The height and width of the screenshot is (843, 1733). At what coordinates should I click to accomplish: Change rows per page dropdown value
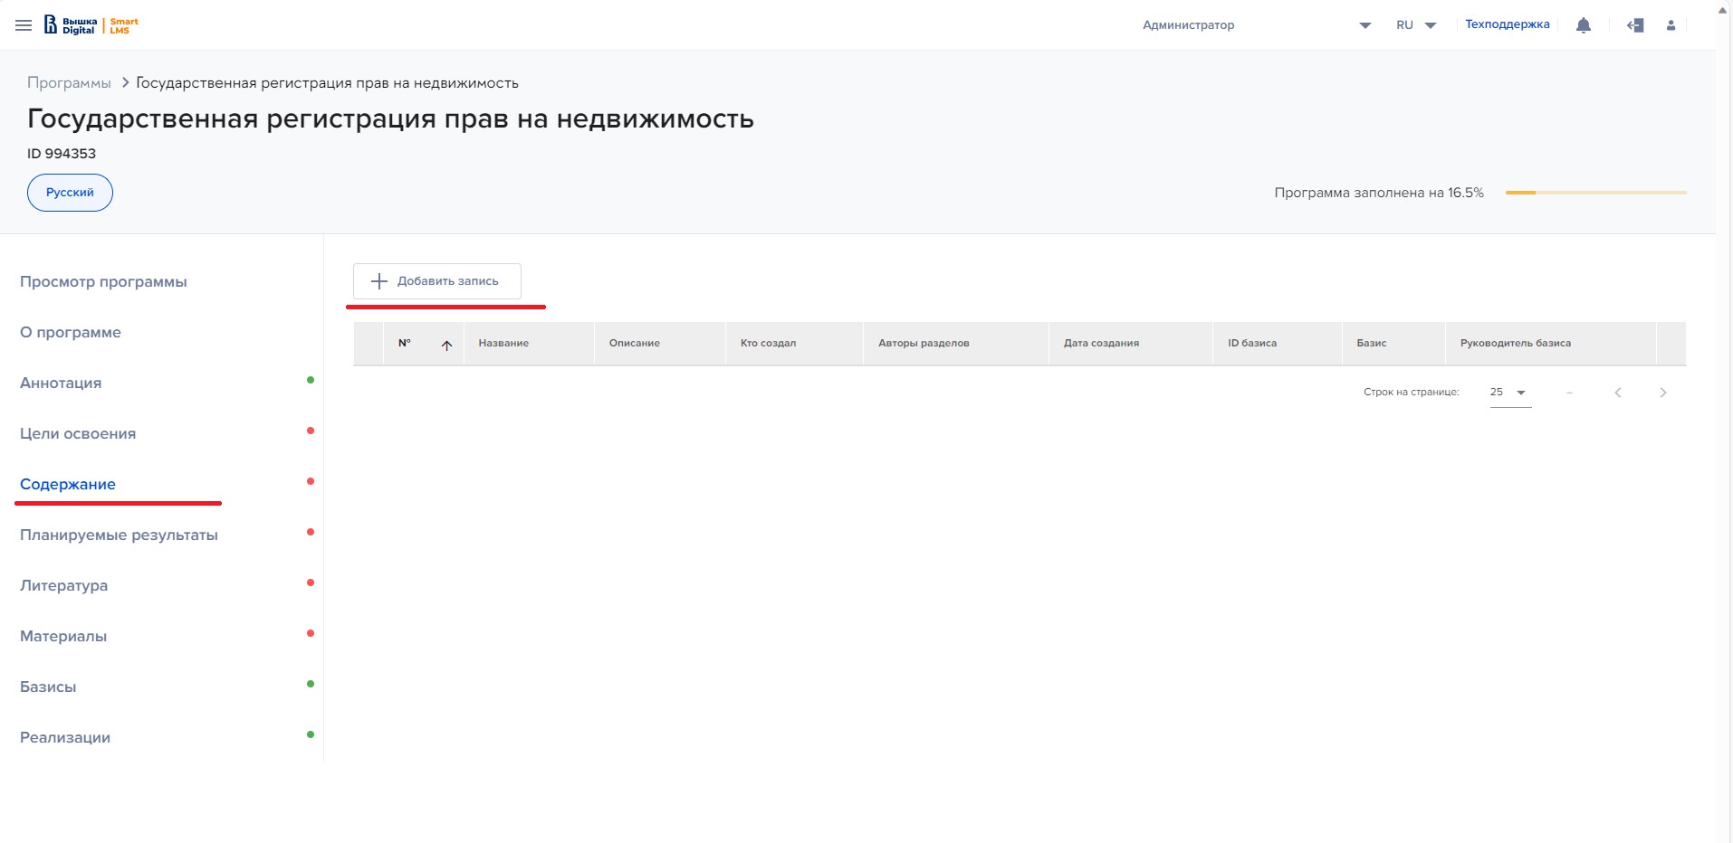coord(1509,393)
